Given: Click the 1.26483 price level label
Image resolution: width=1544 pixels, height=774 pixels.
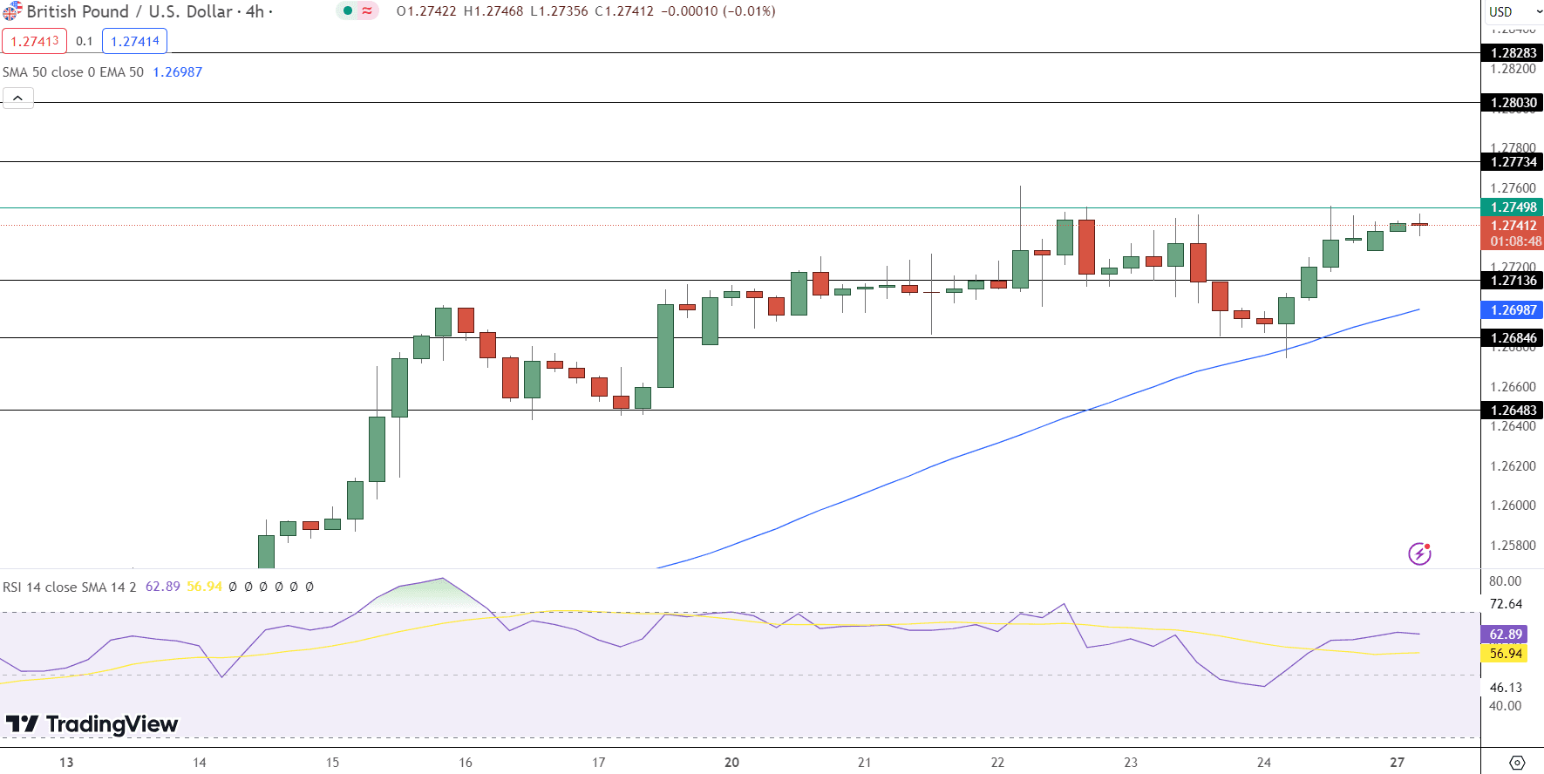Looking at the screenshot, I should pyautogui.click(x=1513, y=411).
